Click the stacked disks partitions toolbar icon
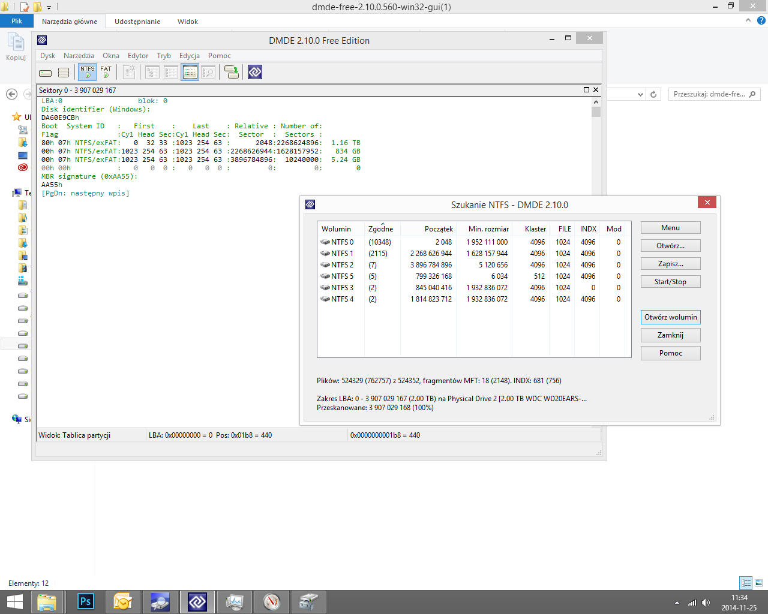This screenshot has width=768, height=614. tap(64, 73)
